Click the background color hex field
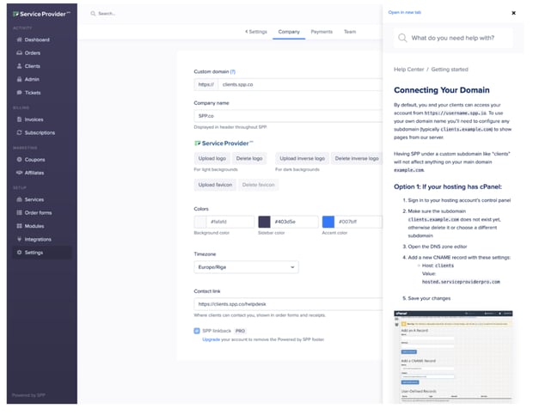Viewport: 533px width, 415px height. tap(230, 222)
